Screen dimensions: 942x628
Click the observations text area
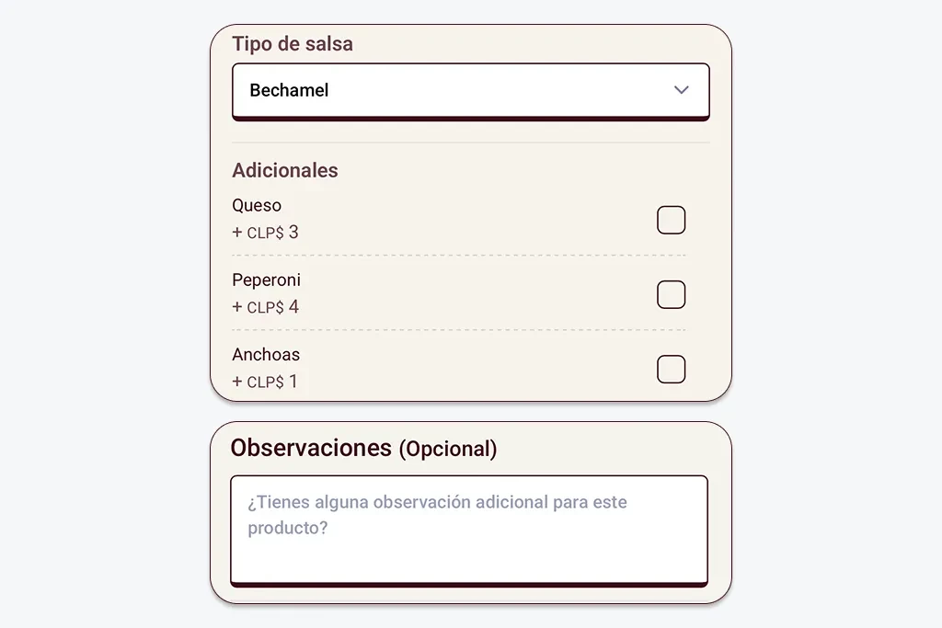[469, 529]
